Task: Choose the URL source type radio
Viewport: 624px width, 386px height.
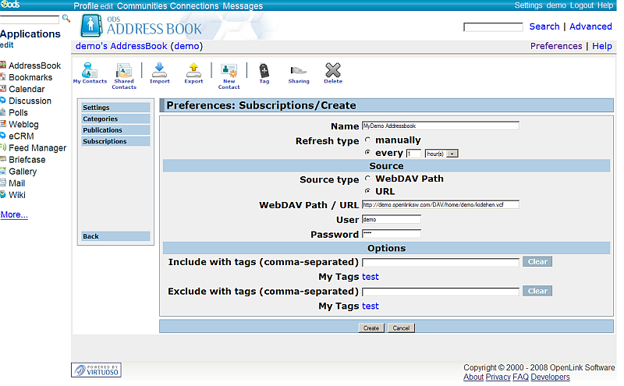Action: [368, 191]
